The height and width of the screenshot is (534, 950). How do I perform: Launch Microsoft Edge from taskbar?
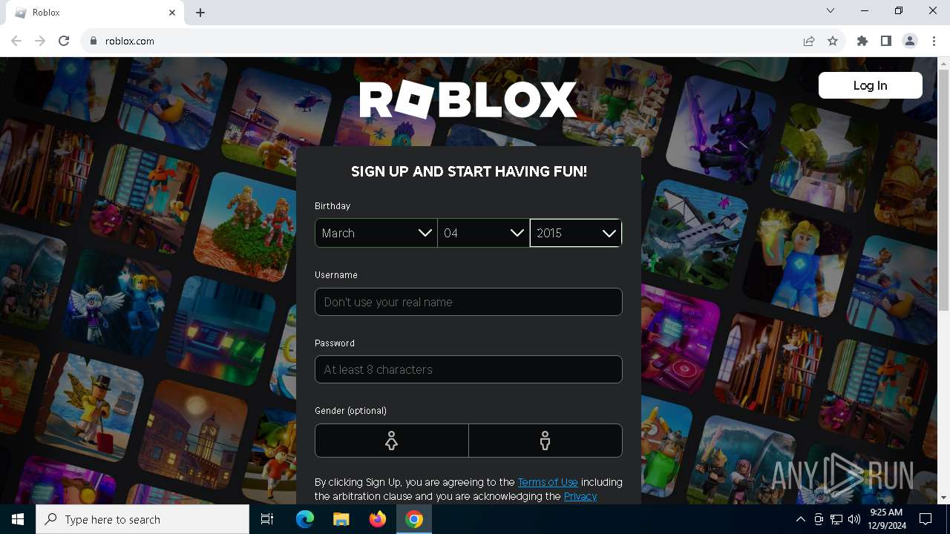pyautogui.click(x=305, y=519)
